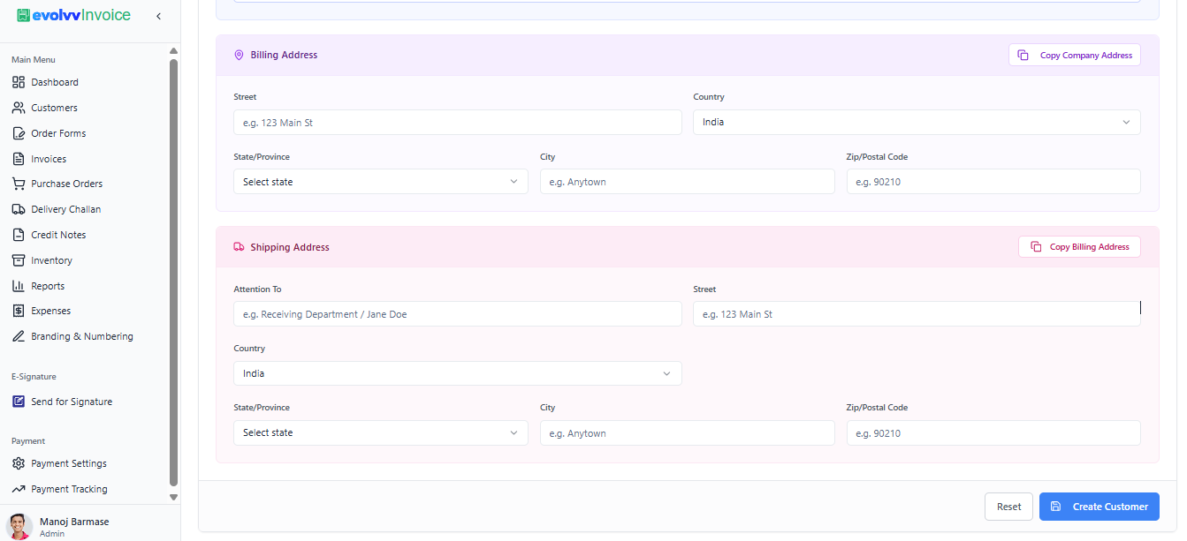Viewport: 1187px width, 541px height.
Task: Click the Inventory box icon
Action: point(19,260)
